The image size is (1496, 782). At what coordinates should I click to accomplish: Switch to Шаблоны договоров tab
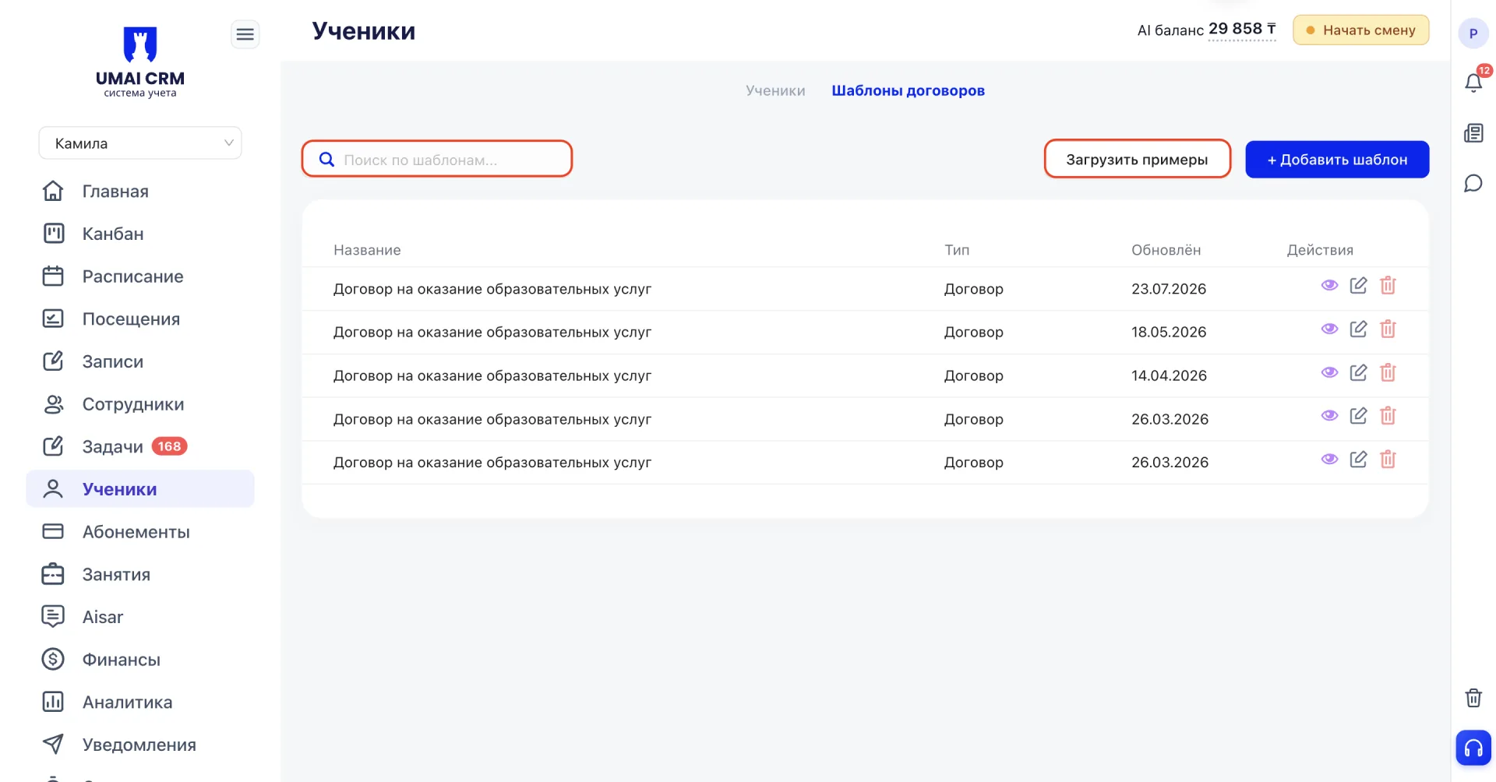(x=908, y=90)
